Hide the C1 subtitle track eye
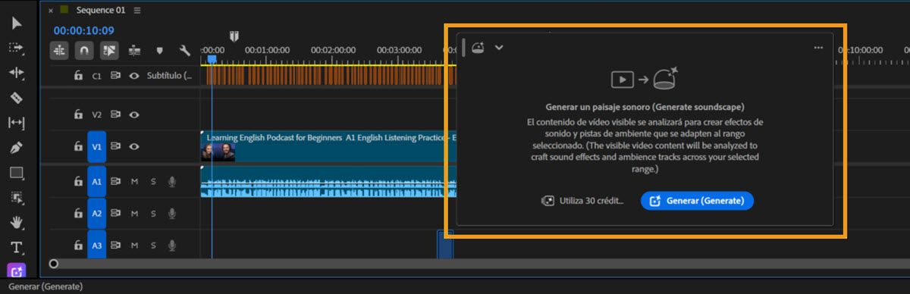Screen dimensions: 910x294 click(134, 76)
